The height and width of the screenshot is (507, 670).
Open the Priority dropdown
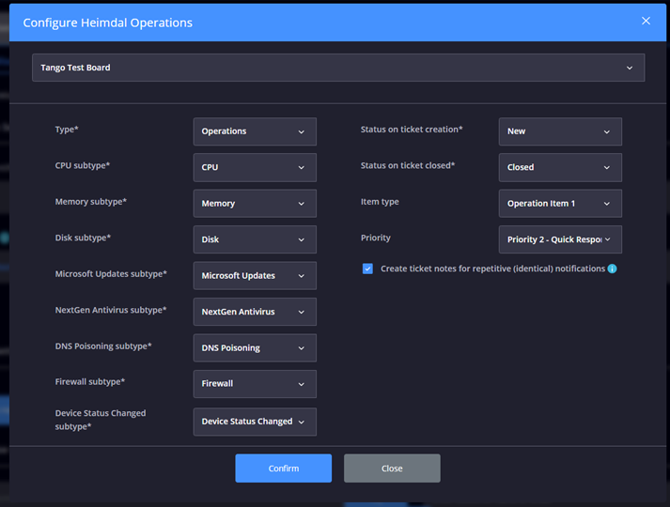560,239
